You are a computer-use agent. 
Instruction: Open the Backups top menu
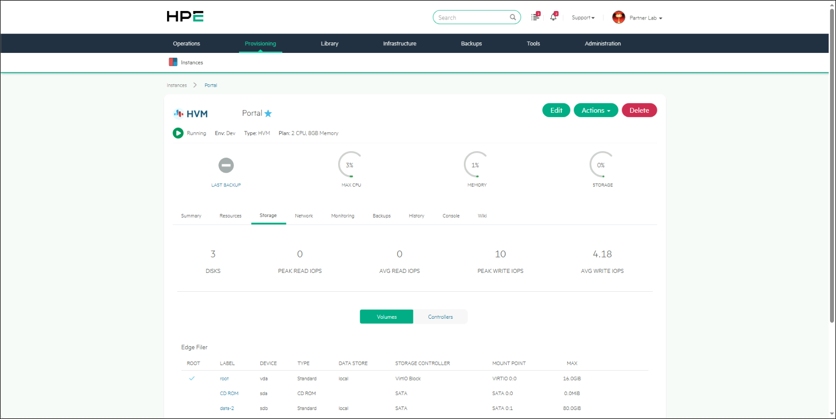click(x=471, y=43)
